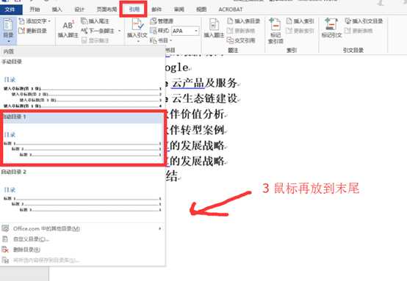Click the AB 插入脚注 footnote button
Viewport: 407px width, 281px height.
68,29
